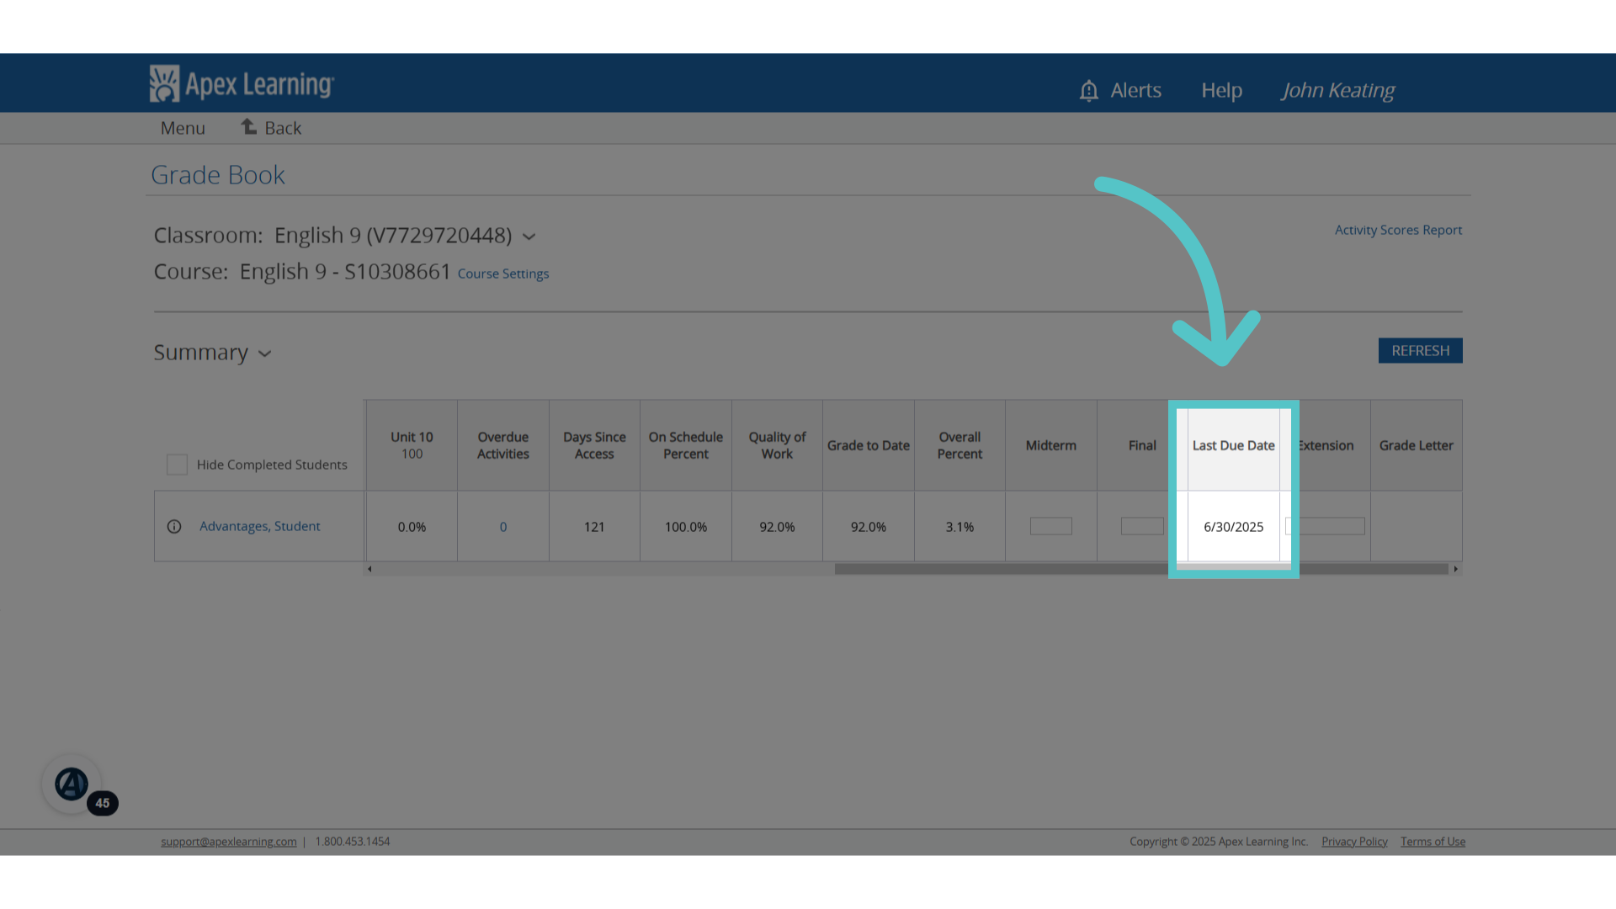Click the Alerts label
The height and width of the screenshot is (909, 1616).
point(1135,90)
